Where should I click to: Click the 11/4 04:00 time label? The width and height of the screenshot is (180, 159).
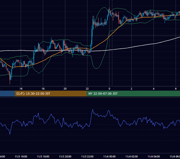[154, 156]
